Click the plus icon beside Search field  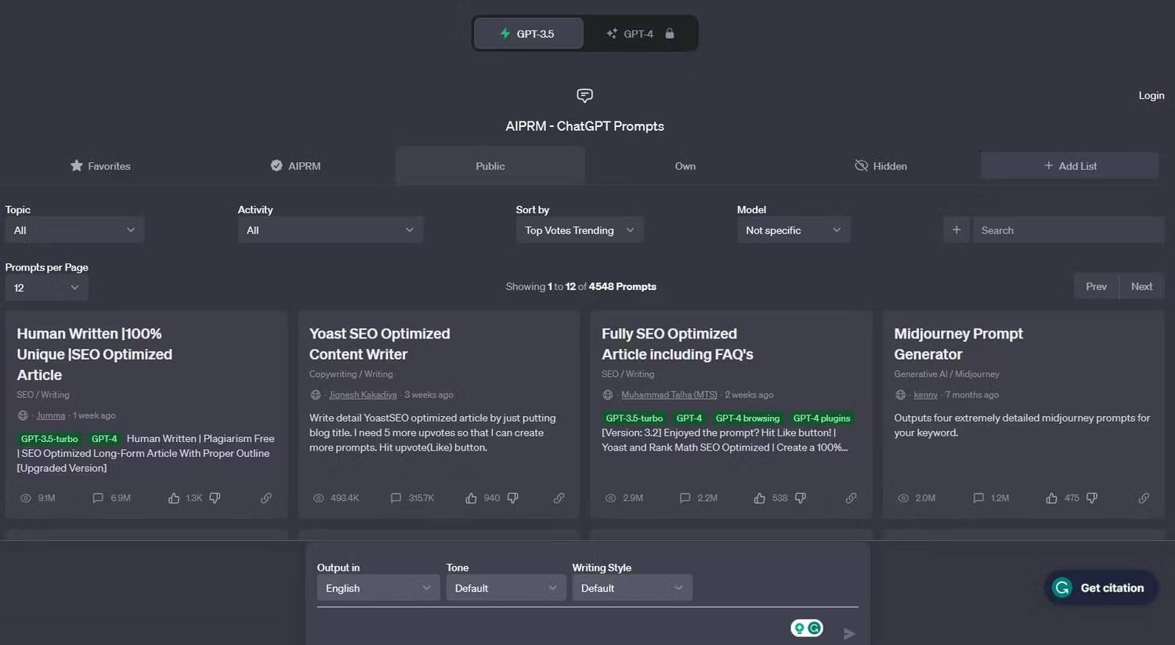click(x=956, y=230)
